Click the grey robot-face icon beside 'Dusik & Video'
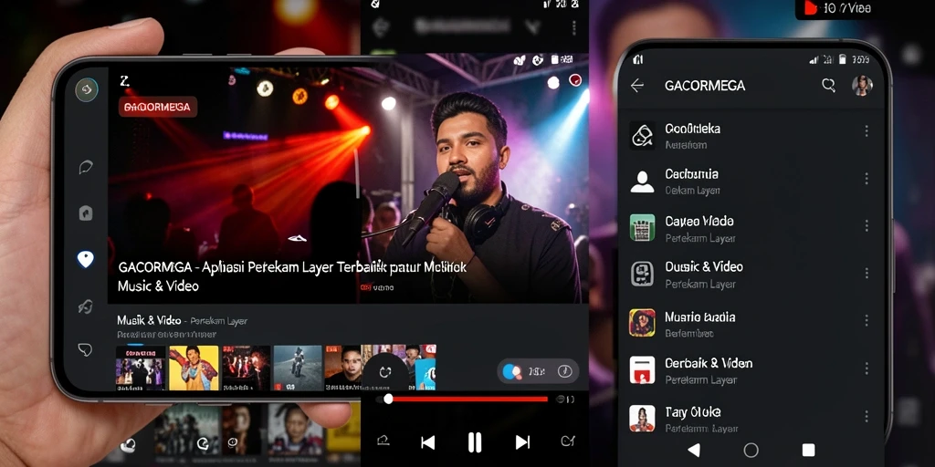Image resolution: width=935 pixels, height=467 pixels. 642,274
